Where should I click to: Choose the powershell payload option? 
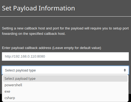point(65,85)
